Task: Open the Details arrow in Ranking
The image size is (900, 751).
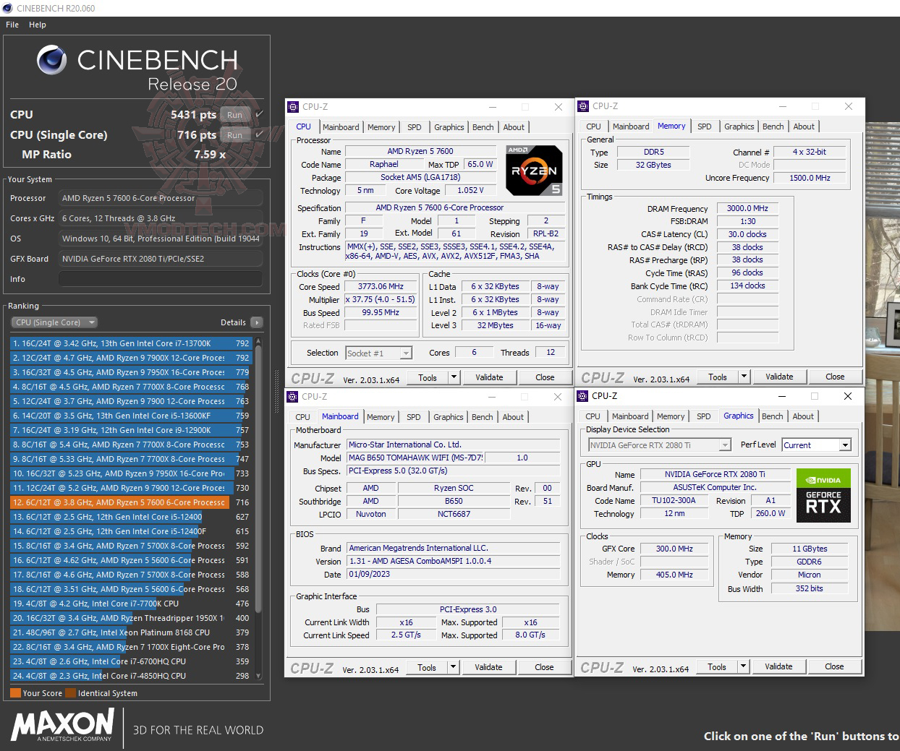Action: point(257,322)
